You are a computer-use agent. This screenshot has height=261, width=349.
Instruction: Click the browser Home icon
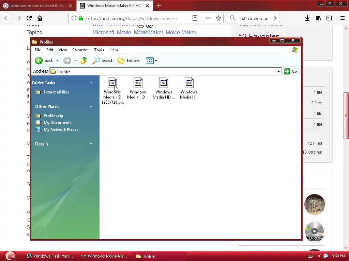point(40,18)
